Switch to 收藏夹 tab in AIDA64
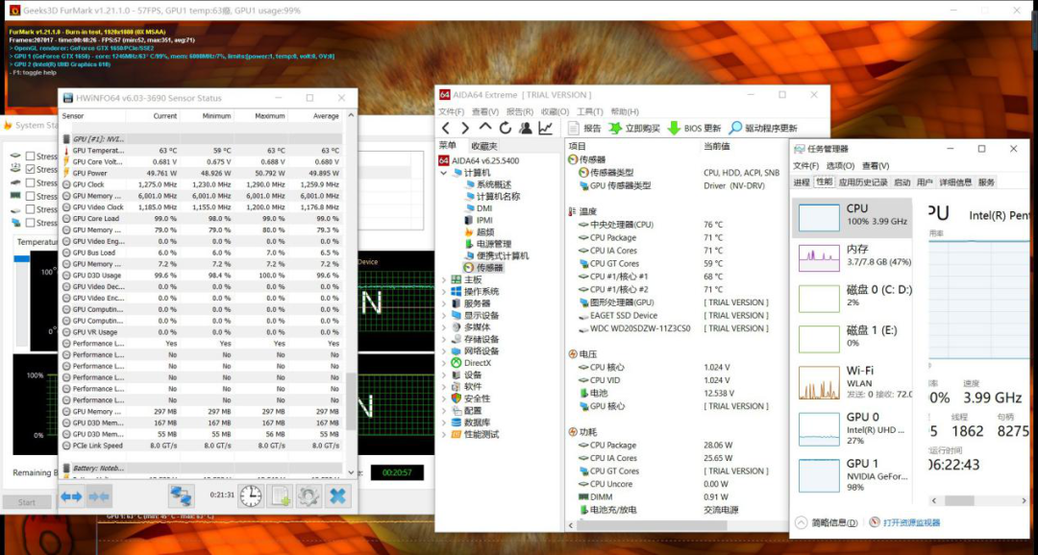The width and height of the screenshot is (1038, 555). 483,146
